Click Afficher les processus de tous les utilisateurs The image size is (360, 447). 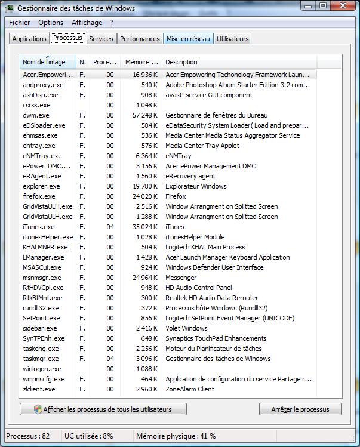pyautogui.click(x=103, y=409)
